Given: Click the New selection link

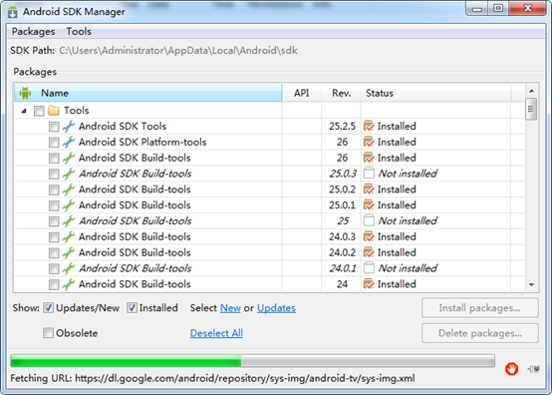Looking at the screenshot, I should 230,308.
